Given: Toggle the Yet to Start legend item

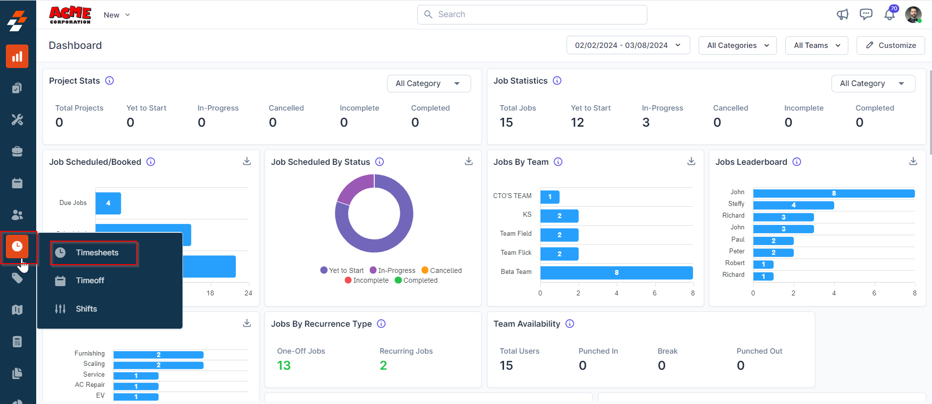Looking at the screenshot, I should tap(342, 270).
